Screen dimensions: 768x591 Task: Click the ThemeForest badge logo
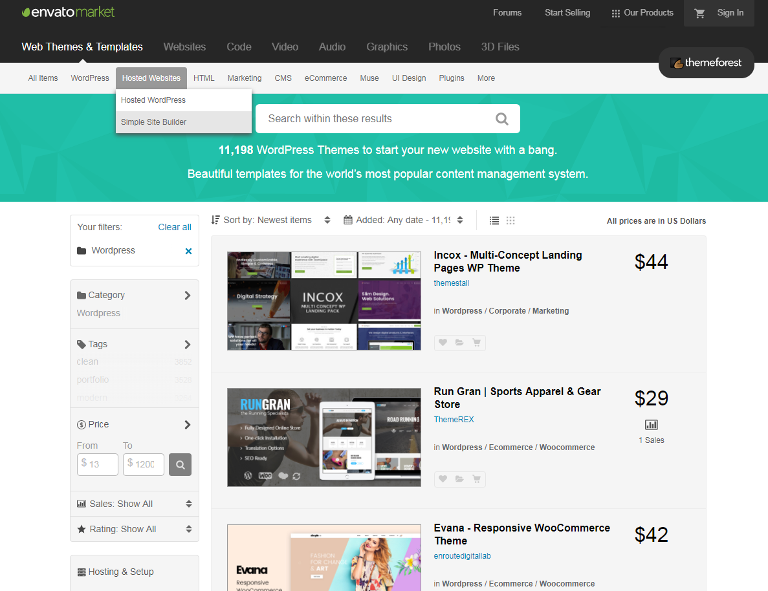(x=706, y=63)
